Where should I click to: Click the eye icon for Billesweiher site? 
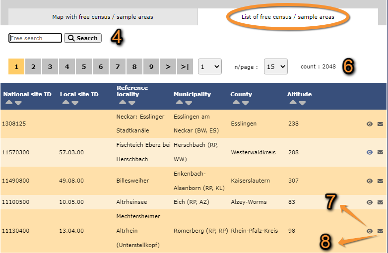pyautogui.click(x=370, y=181)
